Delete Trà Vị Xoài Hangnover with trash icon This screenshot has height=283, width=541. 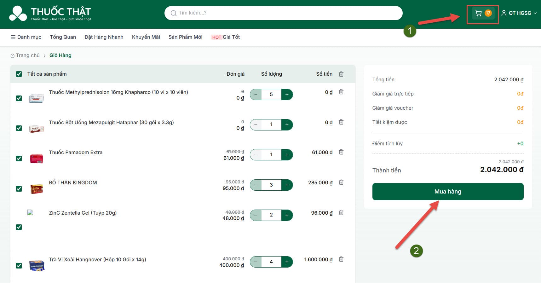(341, 259)
